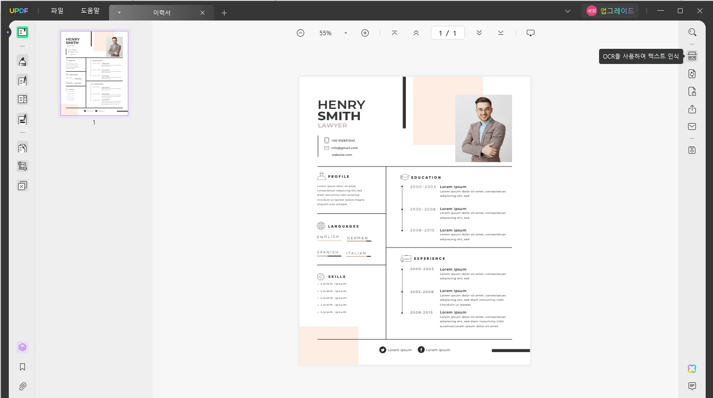
Task: Open the Edit PDF tool
Action: pos(22,81)
